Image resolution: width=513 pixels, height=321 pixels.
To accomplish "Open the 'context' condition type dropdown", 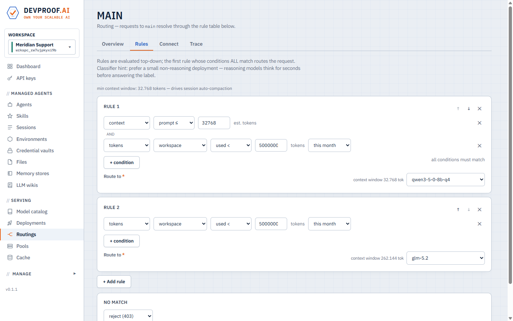I will (x=127, y=123).
